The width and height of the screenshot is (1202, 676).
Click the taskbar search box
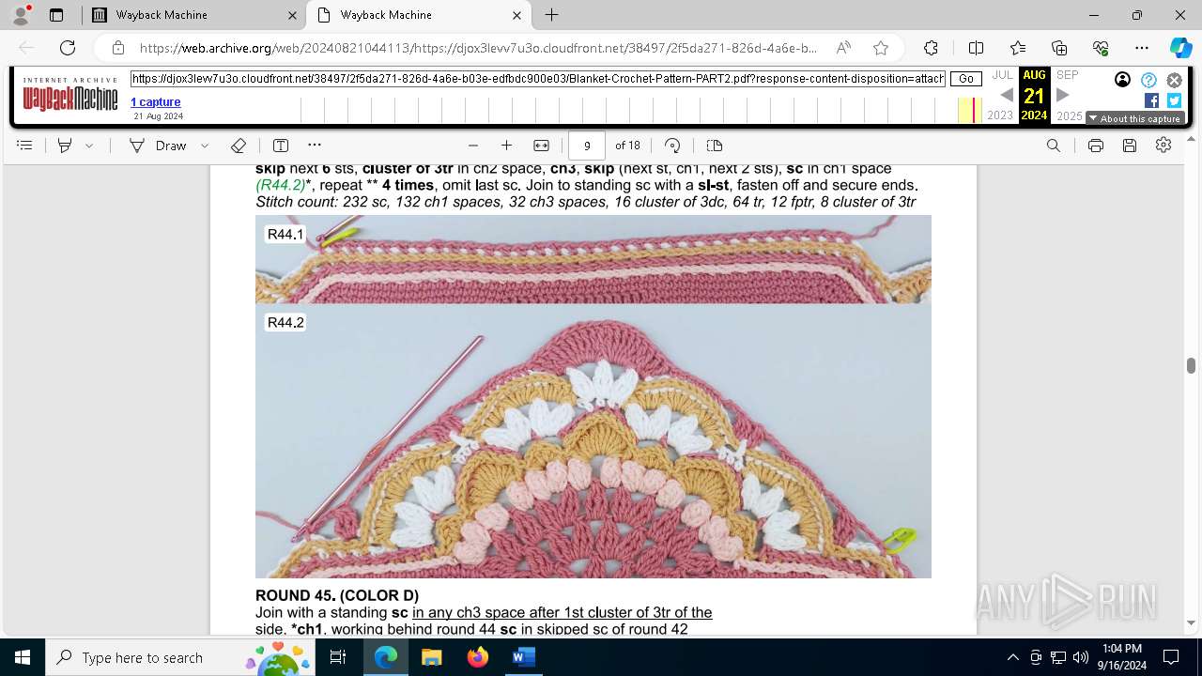[x=180, y=657]
